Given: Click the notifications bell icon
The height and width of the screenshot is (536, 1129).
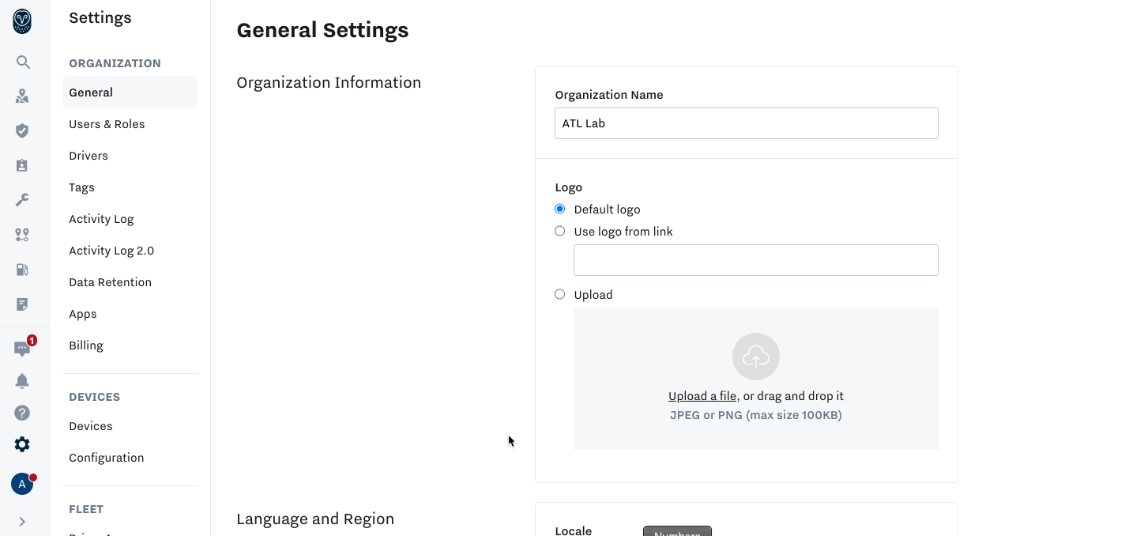Looking at the screenshot, I should click(22, 381).
